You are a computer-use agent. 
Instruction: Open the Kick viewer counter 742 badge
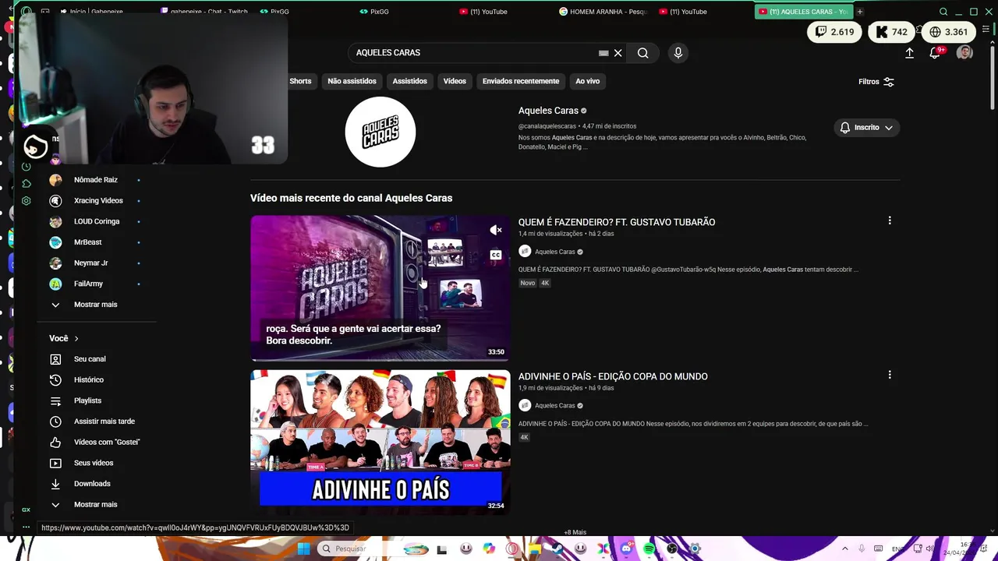pos(890,32)
